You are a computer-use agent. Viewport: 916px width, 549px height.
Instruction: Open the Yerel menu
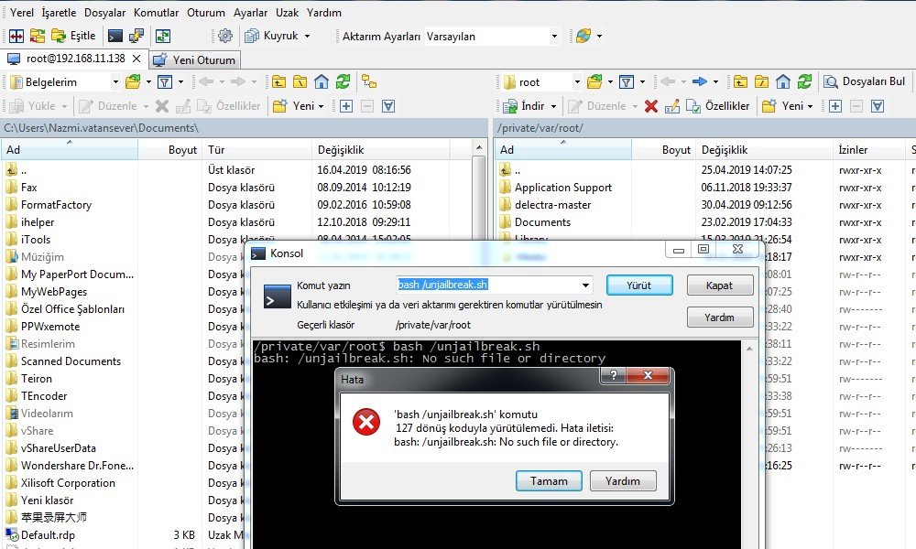pyautogui.click(x=22, y=12)
